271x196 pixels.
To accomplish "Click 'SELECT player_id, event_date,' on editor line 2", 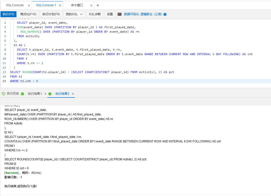I will click(42, 23).
